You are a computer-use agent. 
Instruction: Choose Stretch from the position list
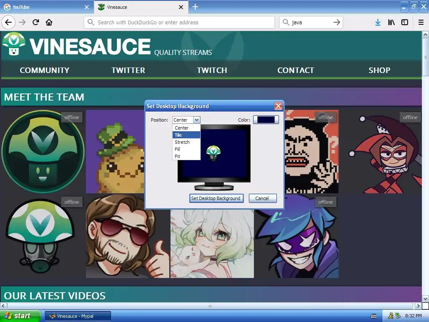186,142
